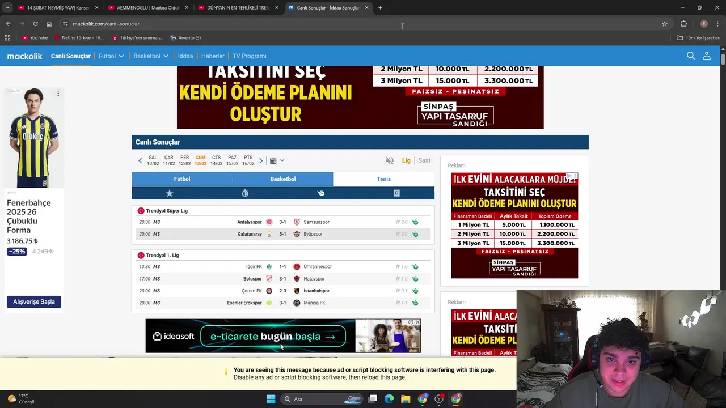Open Microsoft Edge from the taskbar

click(x=389, y=399)
